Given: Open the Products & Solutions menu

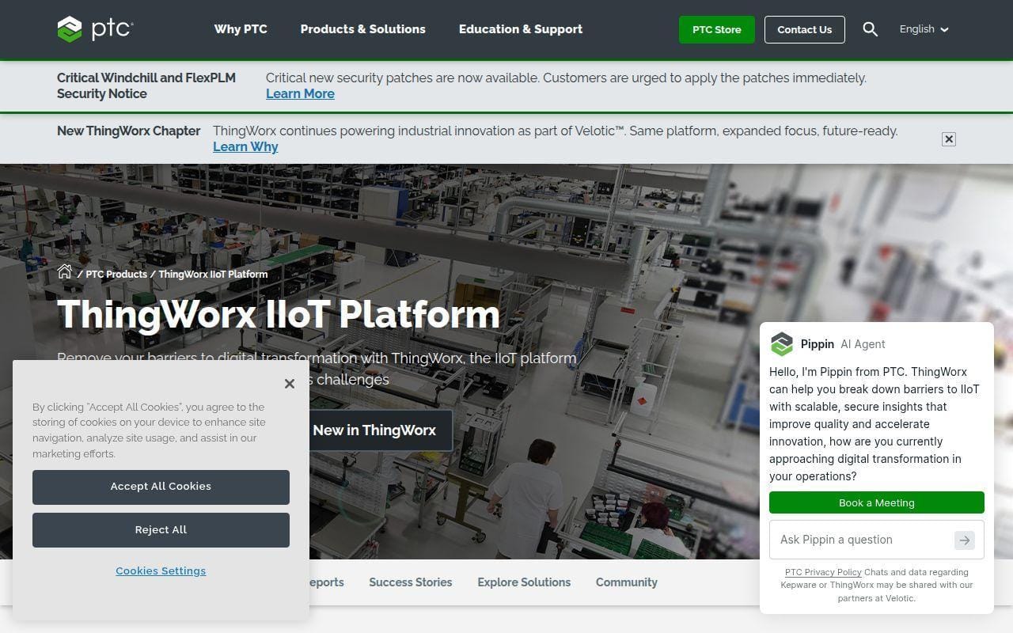Looking at the screenshot, I should pos(362,29).
